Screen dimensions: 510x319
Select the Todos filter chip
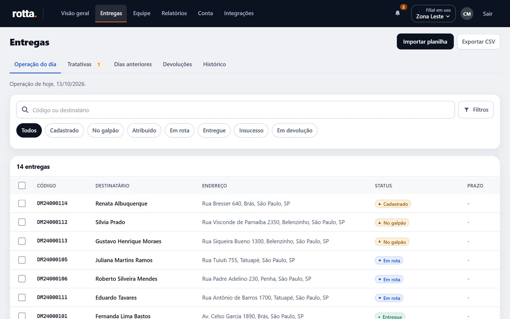coord(29,130)
